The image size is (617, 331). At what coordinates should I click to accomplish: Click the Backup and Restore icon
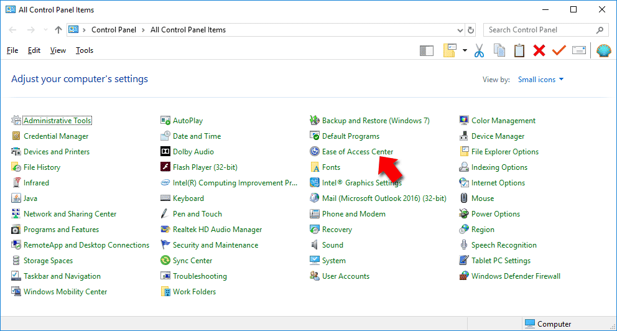coord(314,121)
